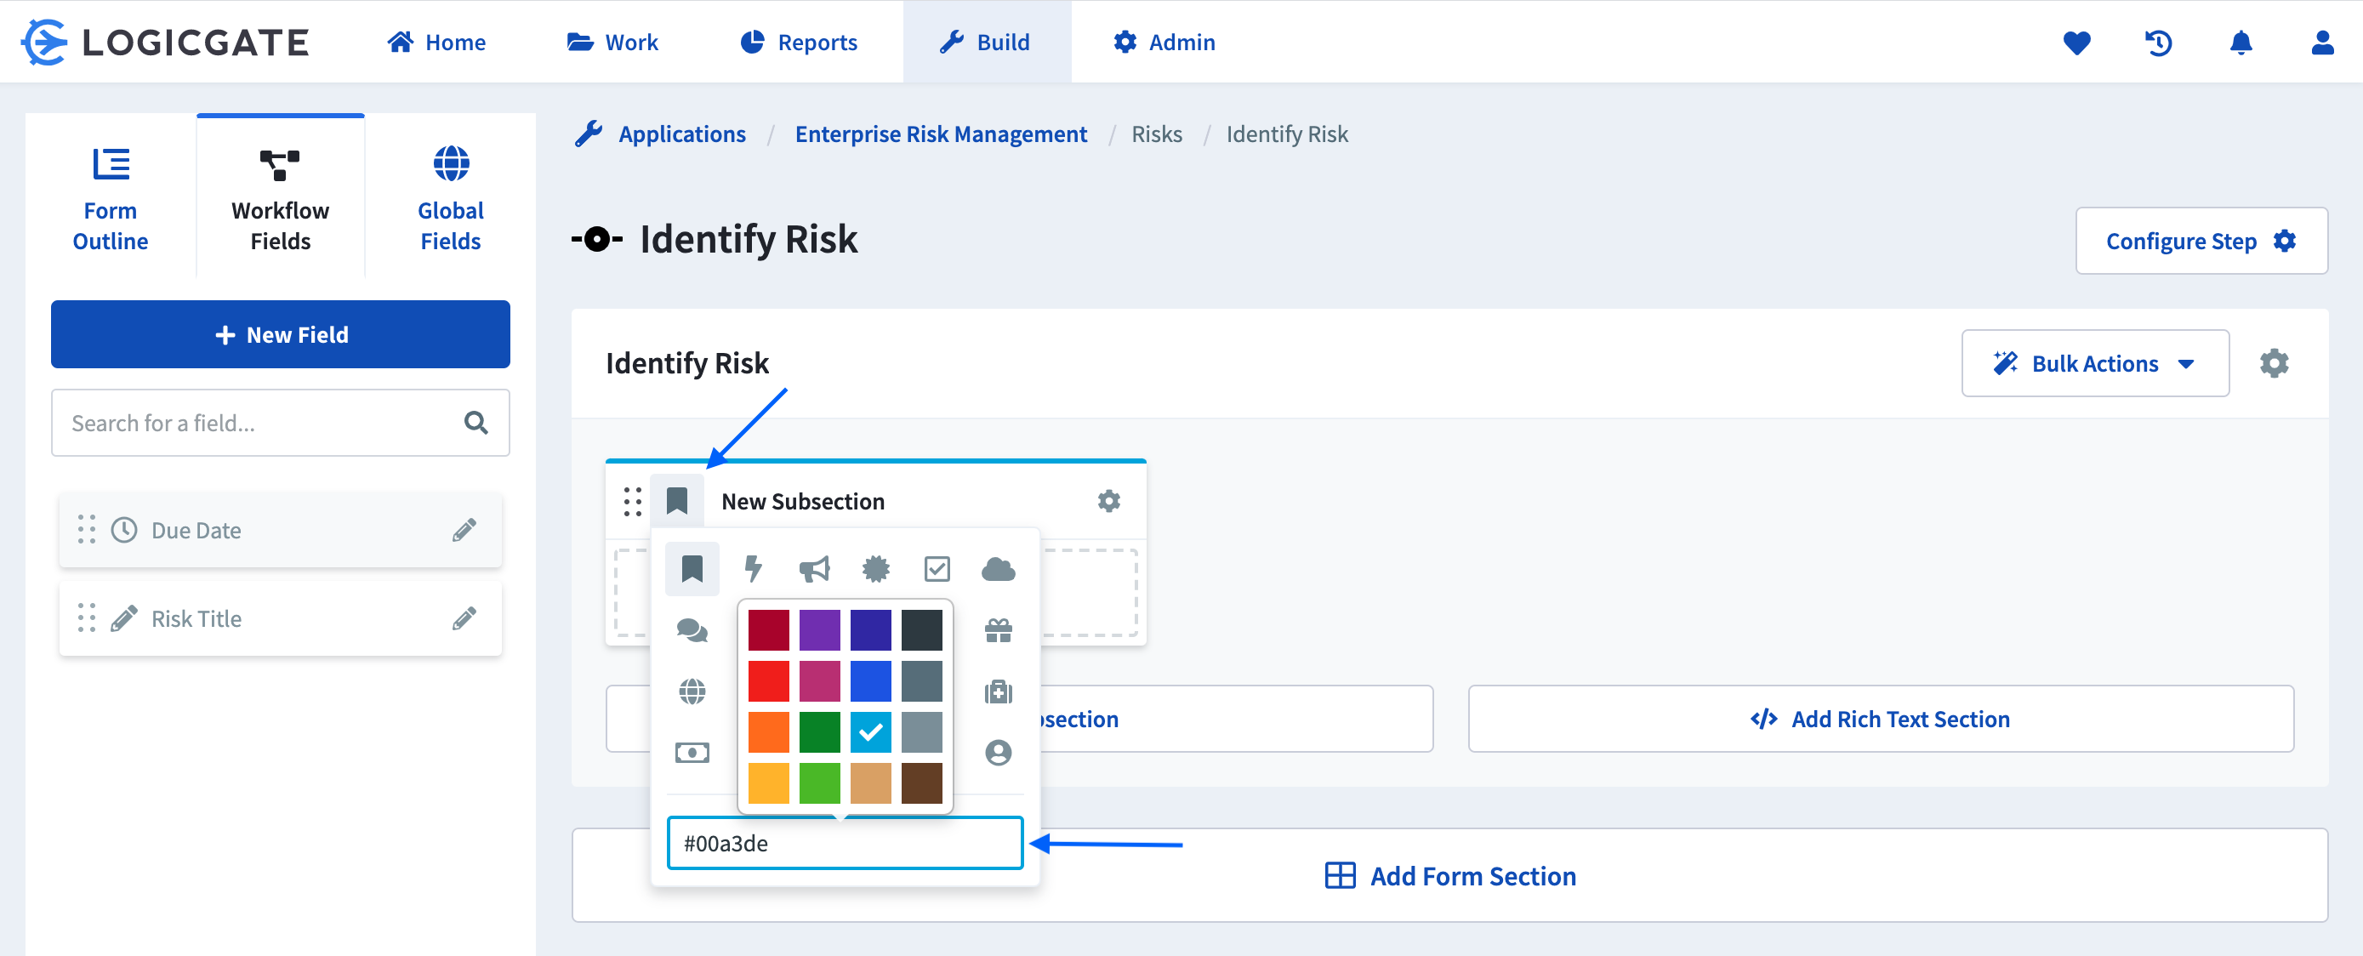Image resolution: width=2363 pixels, height=956 pixels.
Task: Click the hex color input field
Action: pyautogui.click(x=844, y=842)
